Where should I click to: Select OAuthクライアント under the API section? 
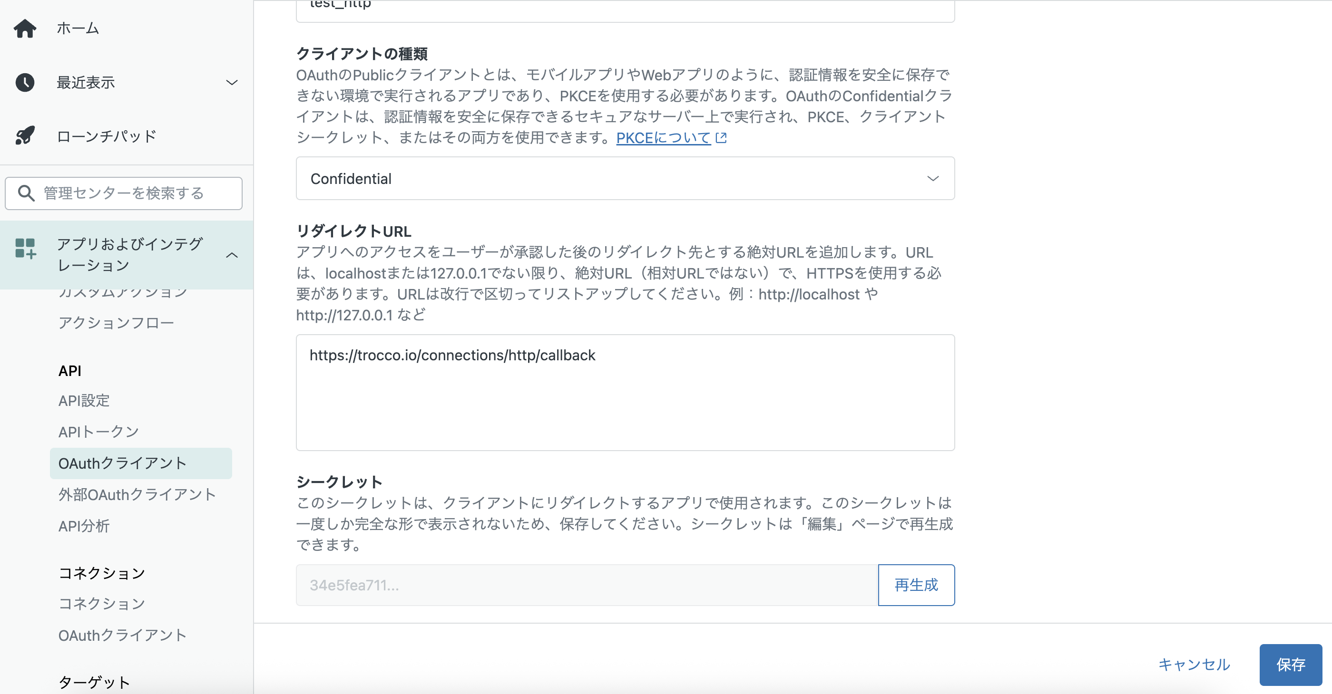pyautogui.click(x=121, y=463)
